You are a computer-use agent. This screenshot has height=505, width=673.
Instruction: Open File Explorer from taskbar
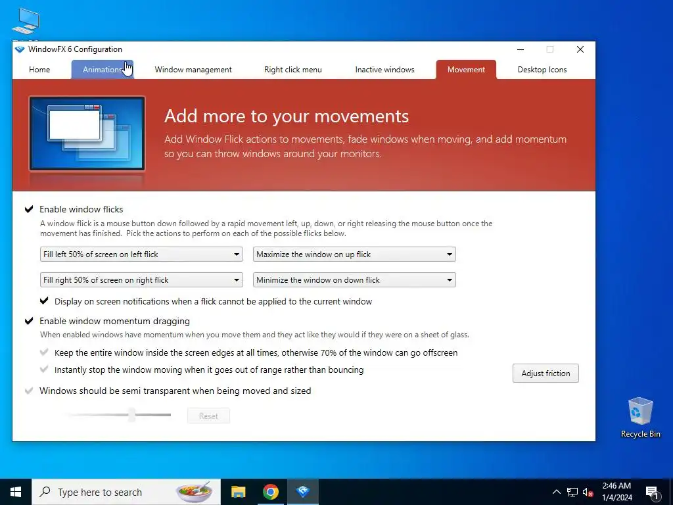pos(238,492)
